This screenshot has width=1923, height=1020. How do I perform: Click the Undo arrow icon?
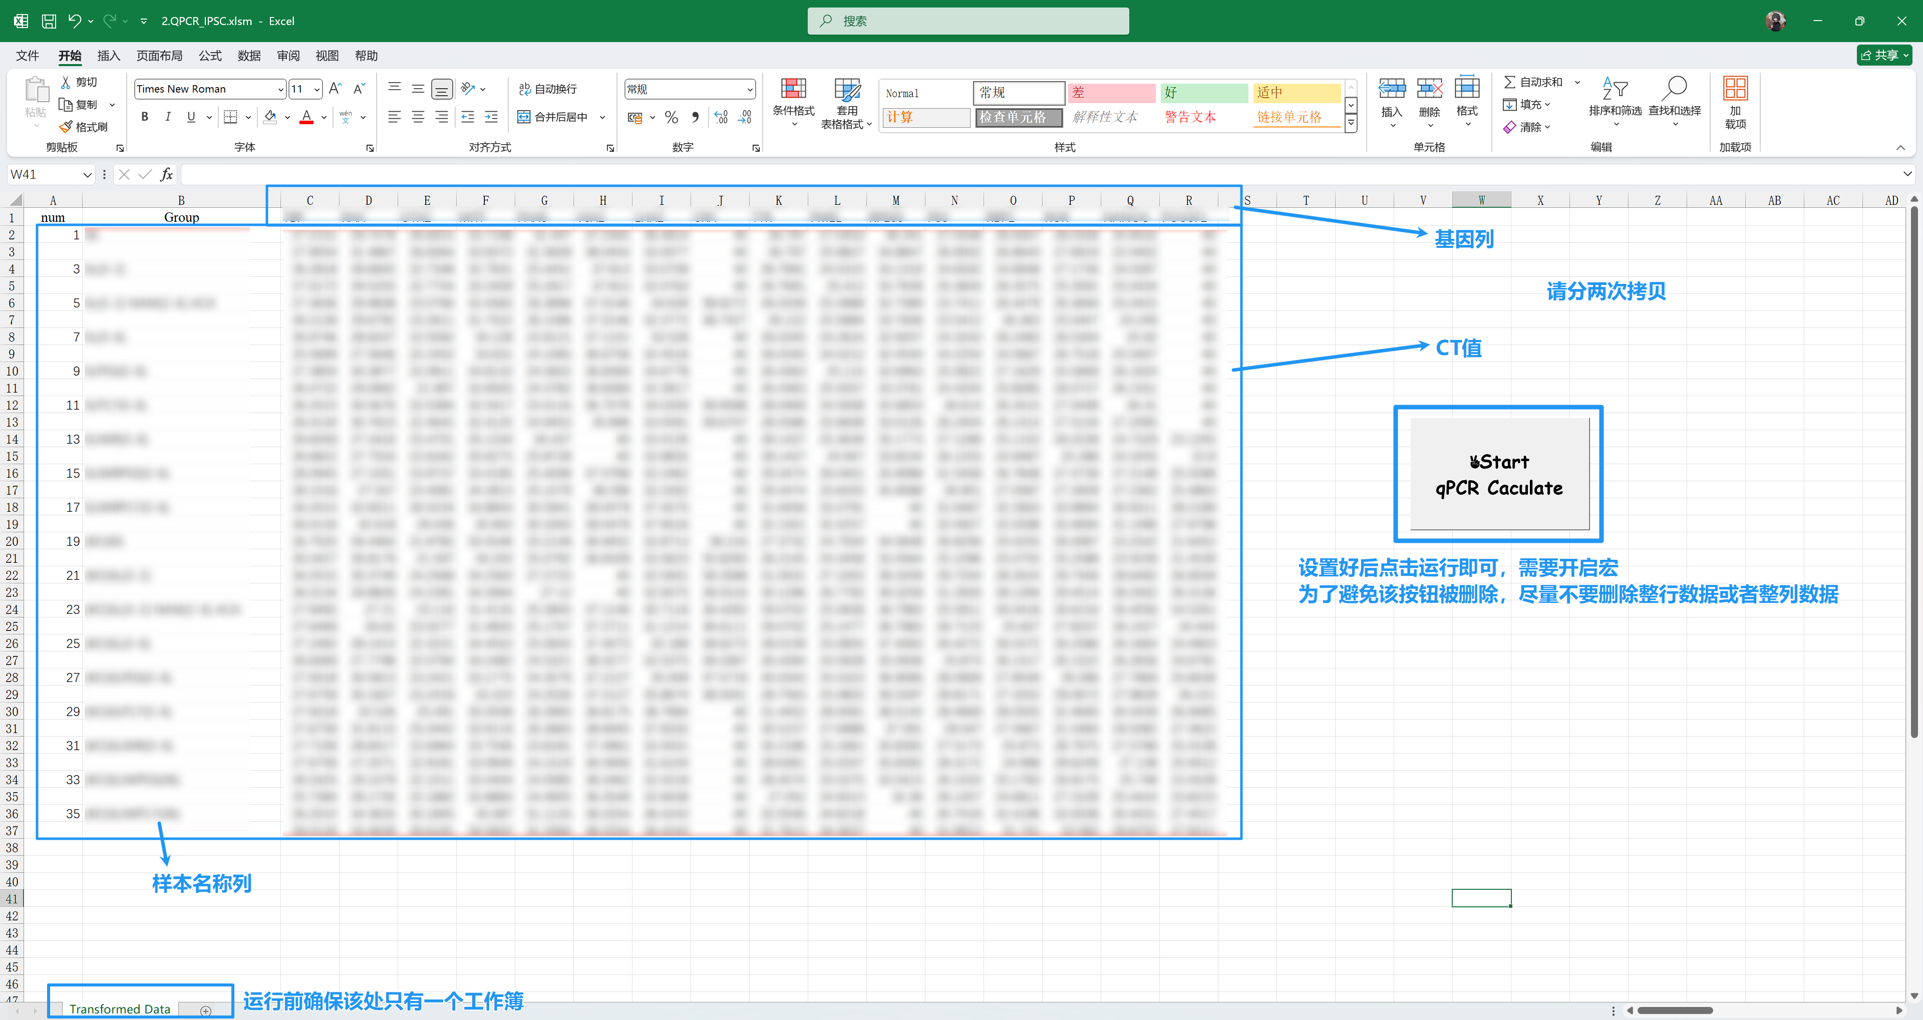74,21
